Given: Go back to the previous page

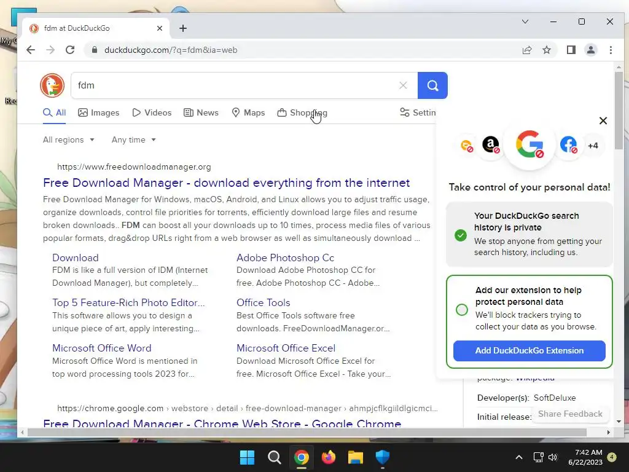Looking at the screenshot, I should [x=31, y=50].
